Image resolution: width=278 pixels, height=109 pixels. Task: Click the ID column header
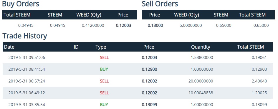point(76,47)
